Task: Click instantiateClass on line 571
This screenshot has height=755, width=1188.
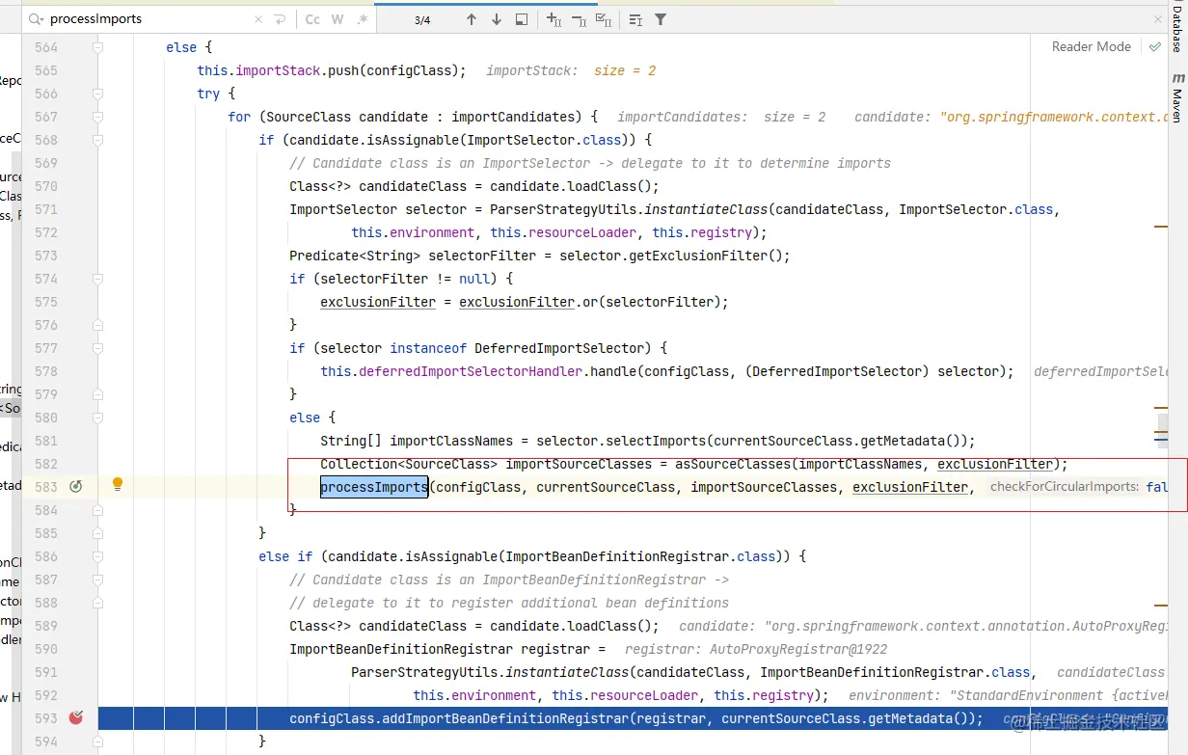Action: pos(705,209)
